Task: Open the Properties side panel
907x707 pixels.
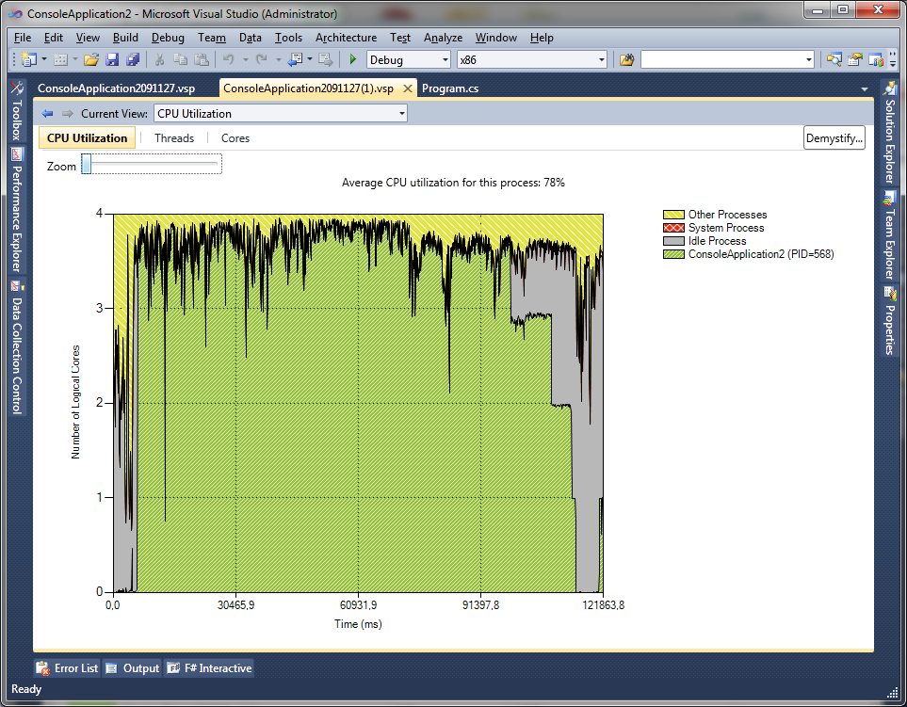Action: 890,321
